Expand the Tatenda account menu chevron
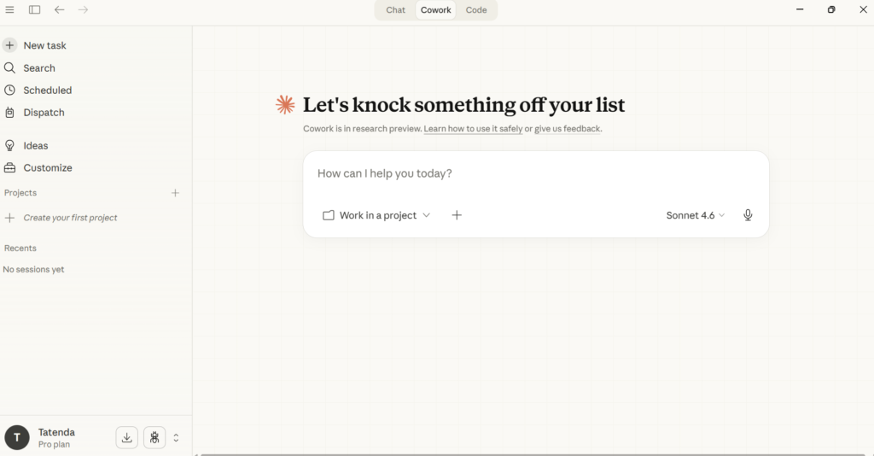The height and width of the screenshot is (456, 874). coord(176,437)
